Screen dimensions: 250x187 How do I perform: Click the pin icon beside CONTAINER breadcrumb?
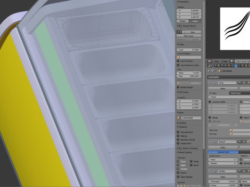coord(209,71)
